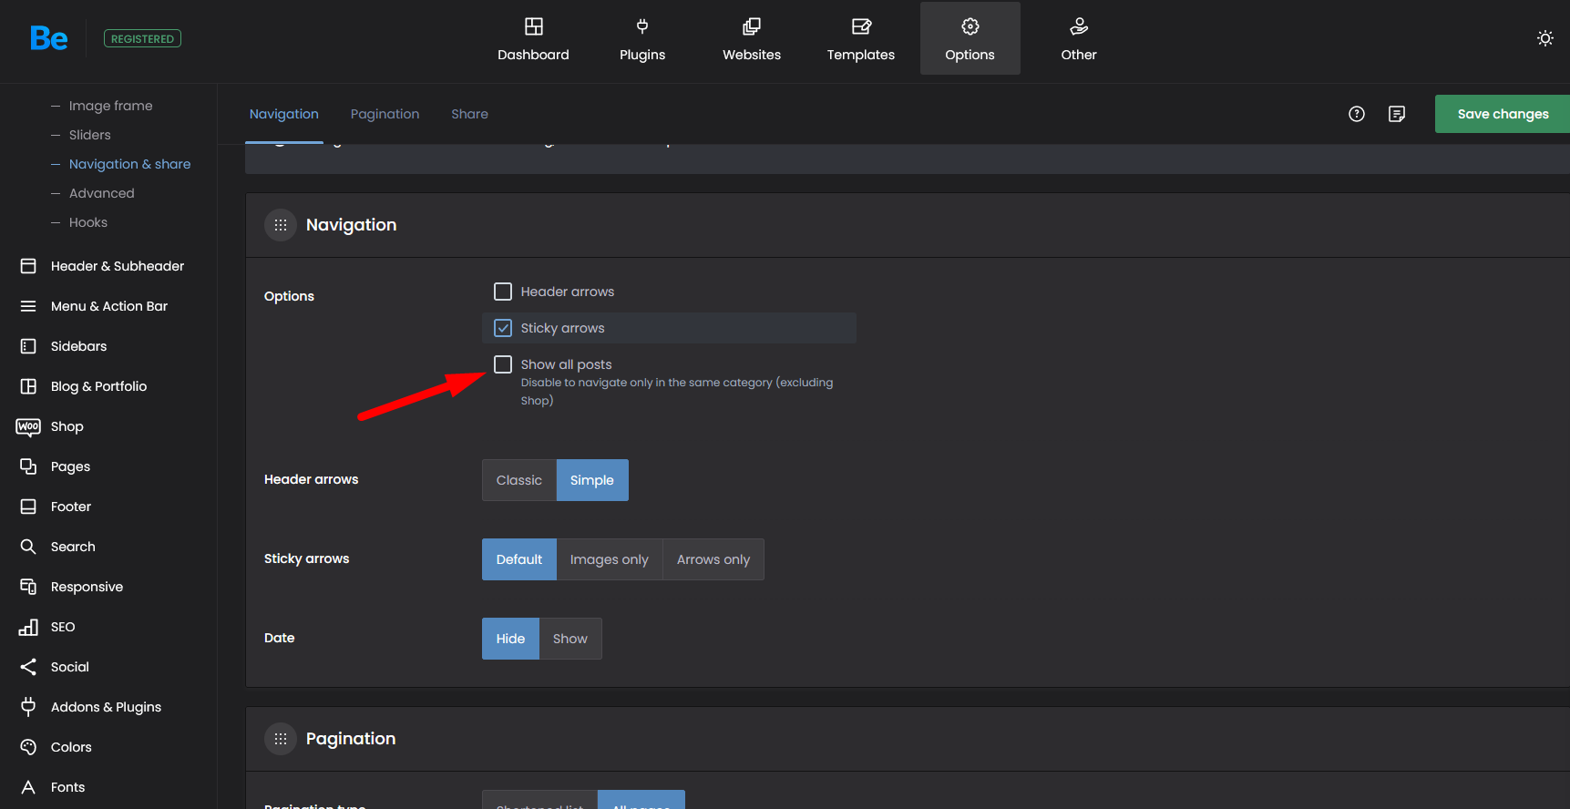The width and height of the screenshot is (1570, 809).
Task: Click Navigation section drag-handle icon
Action: (x=281, y=225)
